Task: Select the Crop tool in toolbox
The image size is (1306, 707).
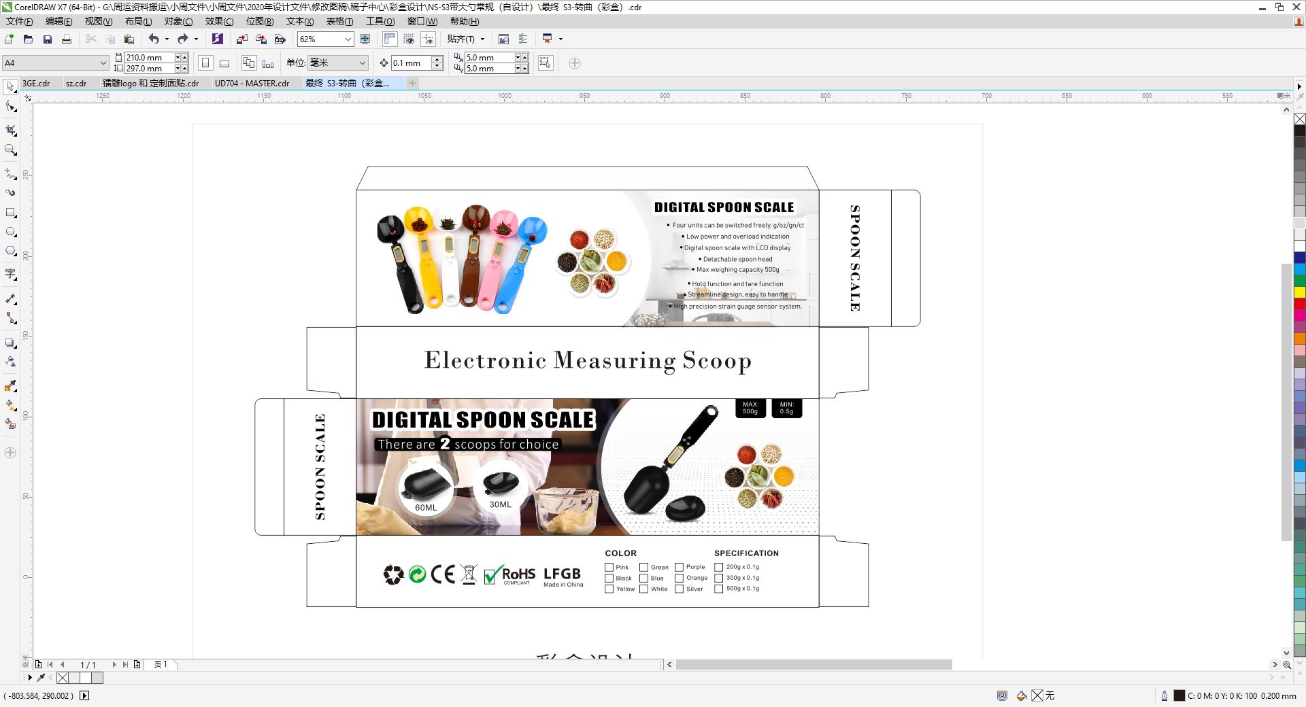Action: pyautogui.click(x=10, y=130)
